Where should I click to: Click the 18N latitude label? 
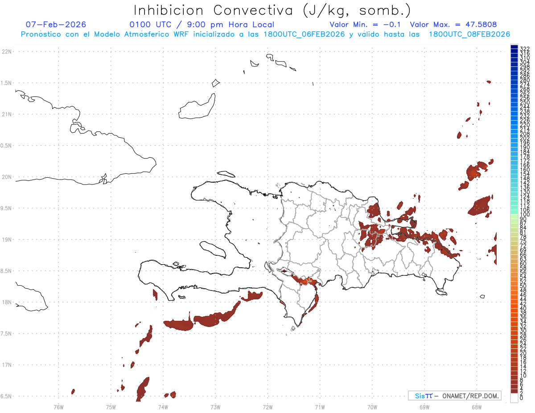click(x=6, y=302)
